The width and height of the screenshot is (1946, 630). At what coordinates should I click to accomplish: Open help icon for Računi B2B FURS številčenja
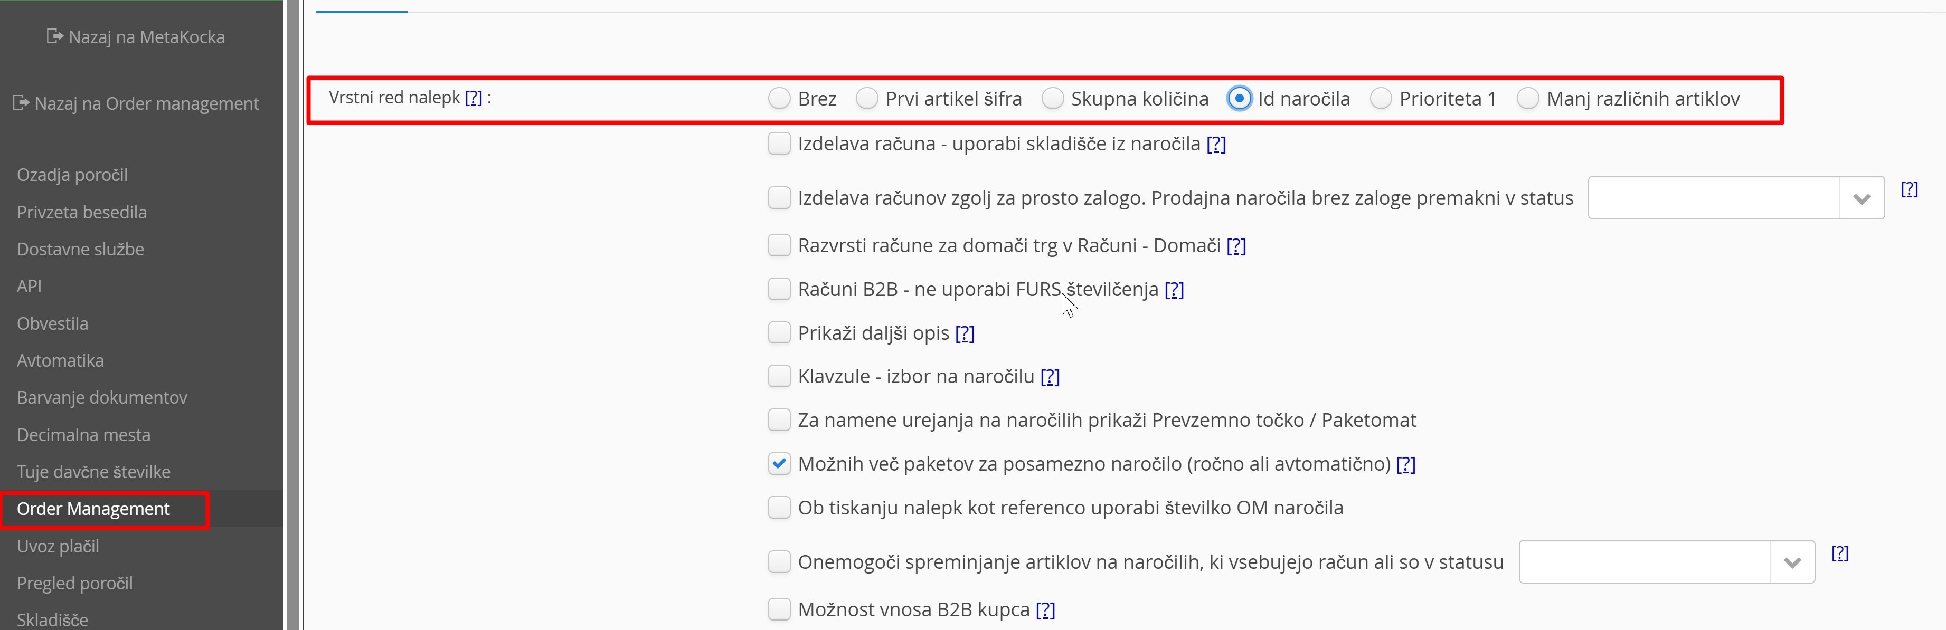(x=1174, y=289)
